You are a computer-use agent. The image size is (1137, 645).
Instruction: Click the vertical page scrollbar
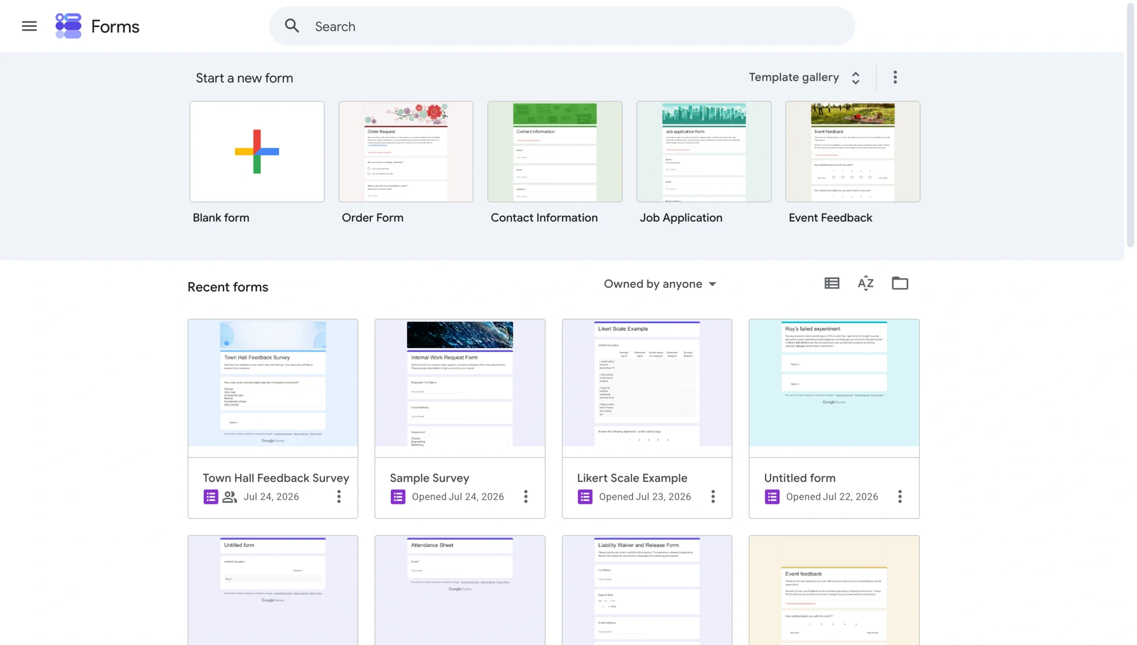tap(1130, 124)
